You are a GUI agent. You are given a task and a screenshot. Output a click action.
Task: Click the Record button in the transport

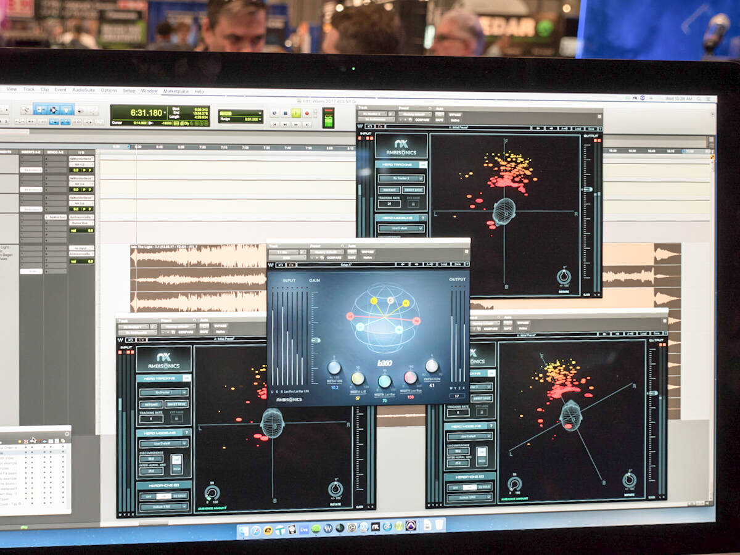(306, 113)
